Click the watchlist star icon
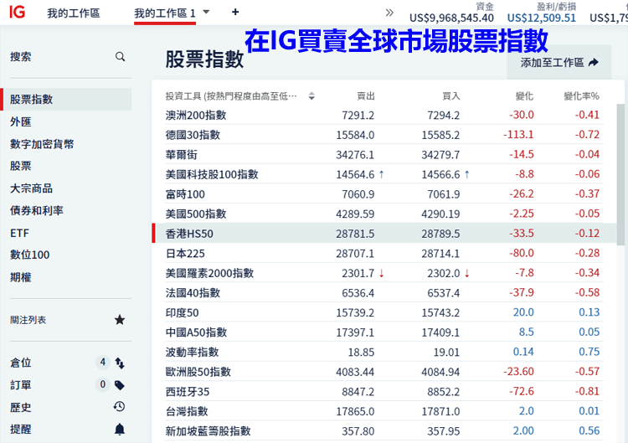 120,320
